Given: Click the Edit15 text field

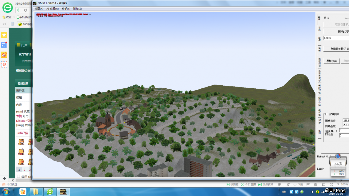Looking at the screenshot, I should point(336,38).
